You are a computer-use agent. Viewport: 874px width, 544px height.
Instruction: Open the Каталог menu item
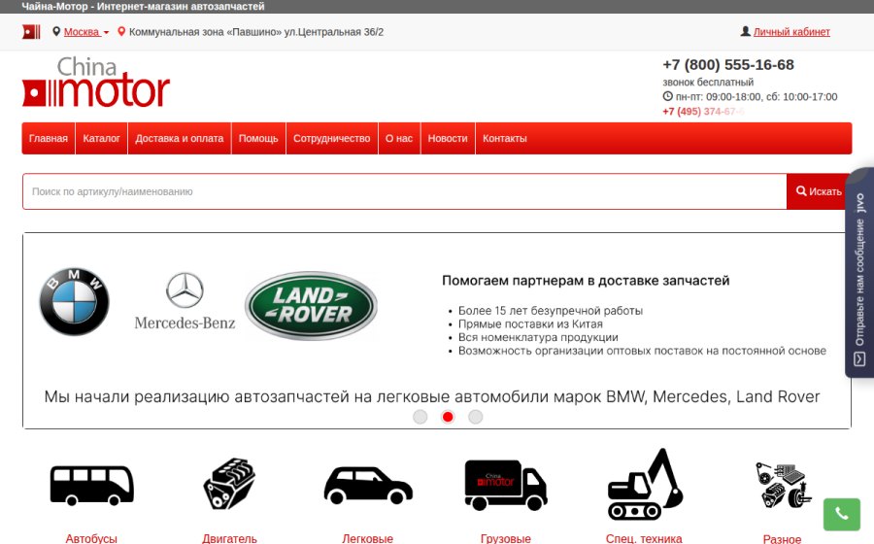[x=101, y=138]
